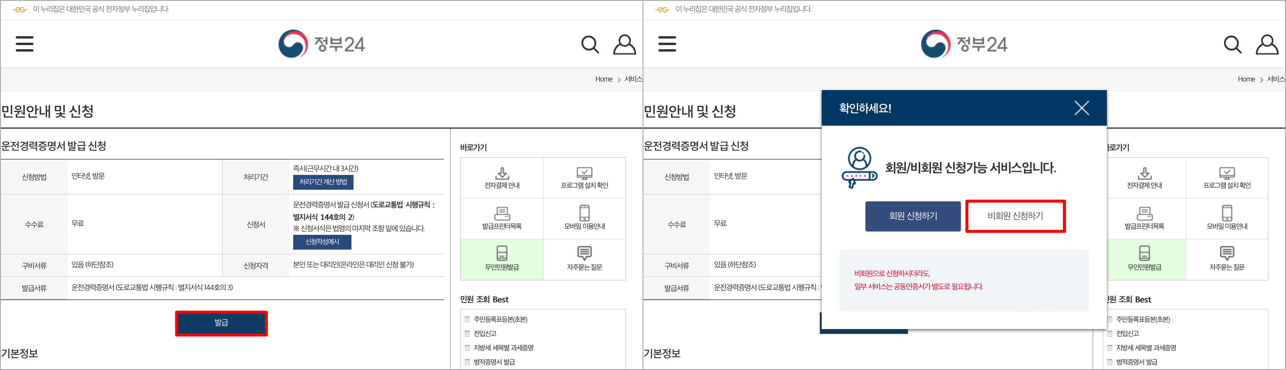The width and height of the screenshot is (1286, 370).
Task: Open hamburger menu in right screenshot
Action: click(667, 44)
